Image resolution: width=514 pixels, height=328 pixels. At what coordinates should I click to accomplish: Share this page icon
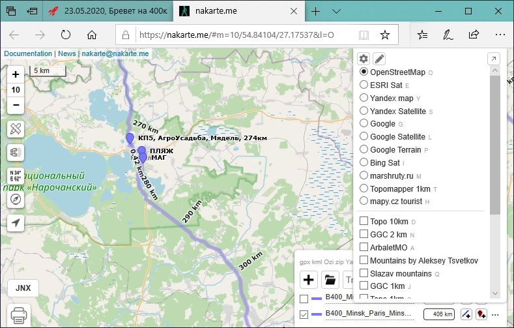[474, 35]
